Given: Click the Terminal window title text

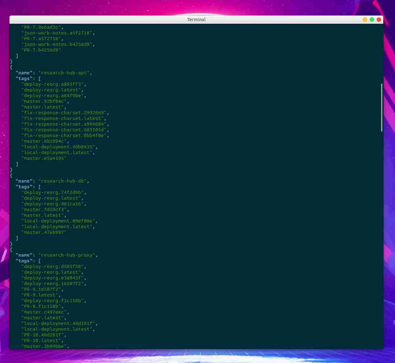Looking at the screenshot, I should click(x=196, y=20).
